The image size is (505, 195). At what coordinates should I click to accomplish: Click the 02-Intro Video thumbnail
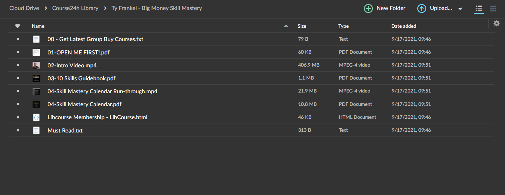point(36,65)
